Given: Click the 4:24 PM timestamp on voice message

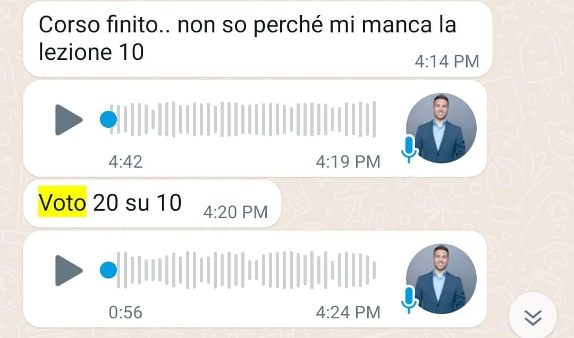Looking at the screenshot, I should (x=348, y=313).
